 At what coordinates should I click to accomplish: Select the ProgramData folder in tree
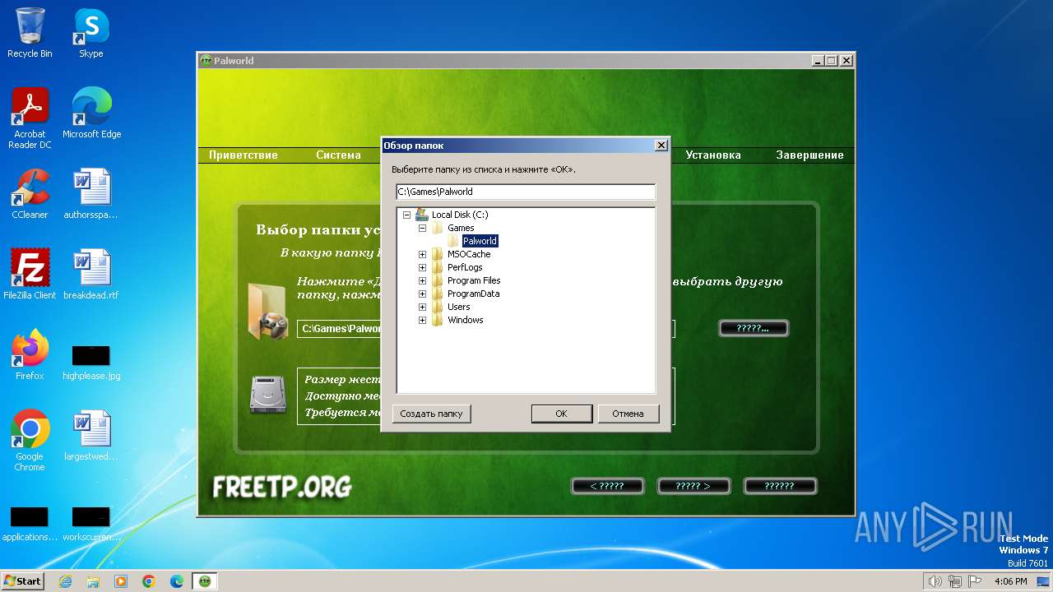(473, 294)
